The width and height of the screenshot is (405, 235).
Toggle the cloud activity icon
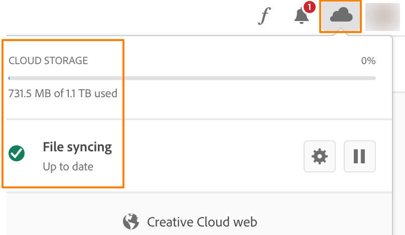341,15
